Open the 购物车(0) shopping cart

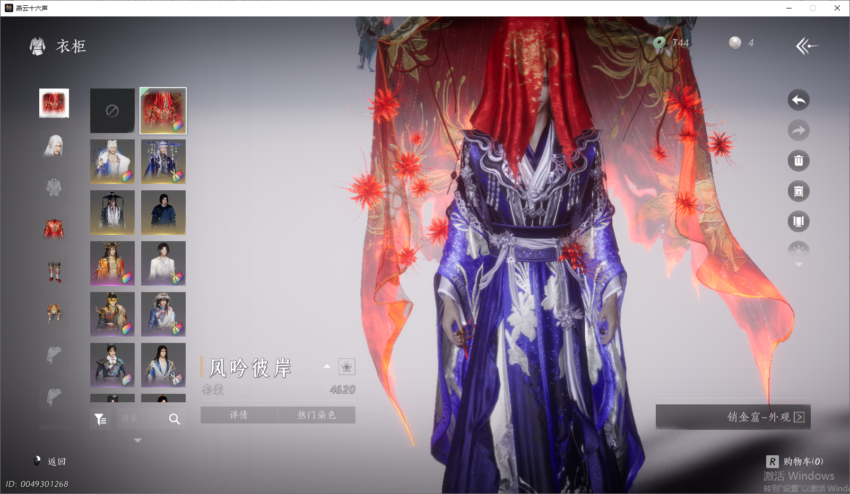pyautogui.click(x=794, y=462)
